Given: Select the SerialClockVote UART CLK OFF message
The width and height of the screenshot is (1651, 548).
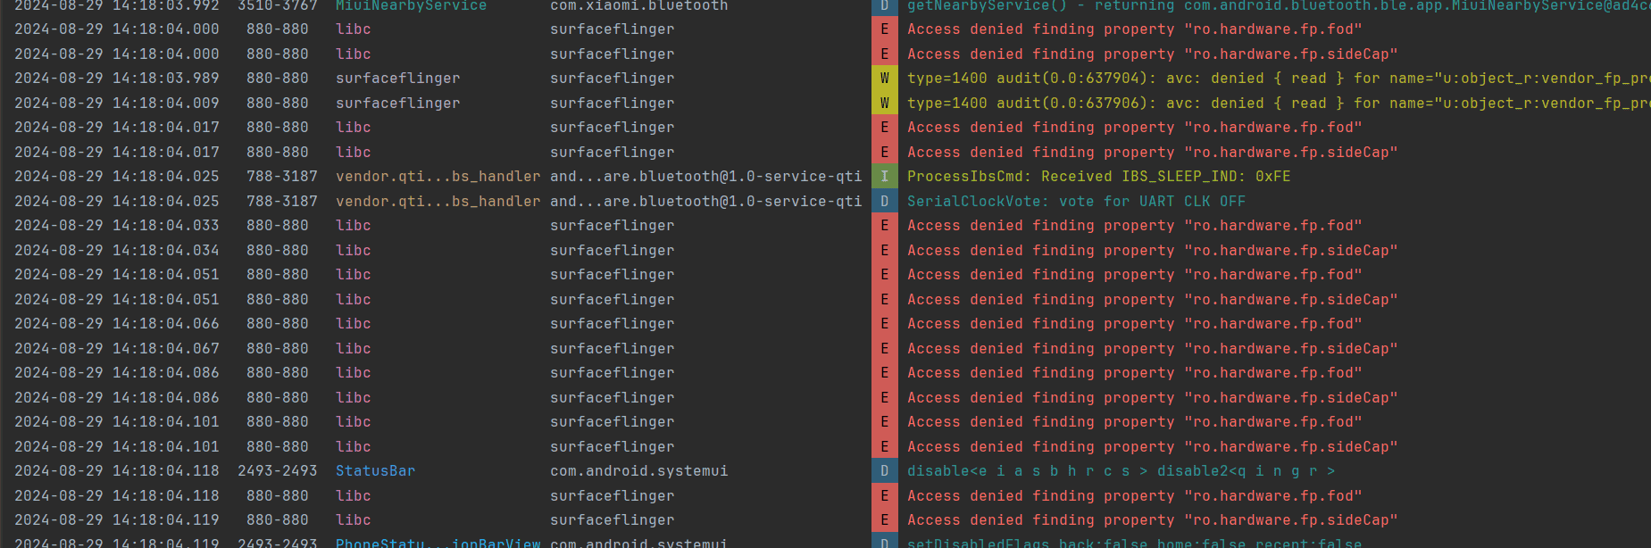Looking at the screenshot, I should (1076, 202).
